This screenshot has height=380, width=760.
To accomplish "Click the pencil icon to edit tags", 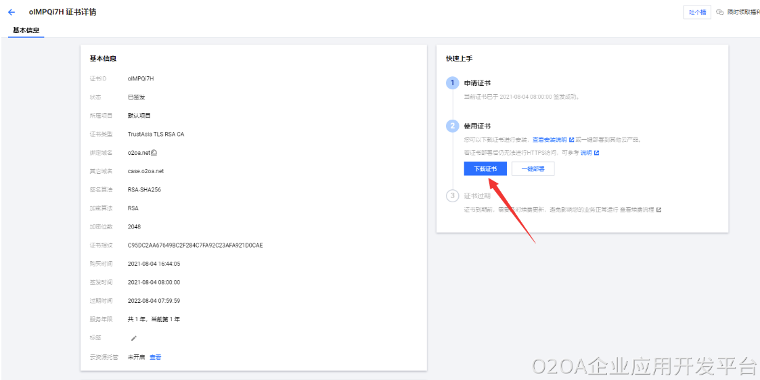I will (133, 338).
